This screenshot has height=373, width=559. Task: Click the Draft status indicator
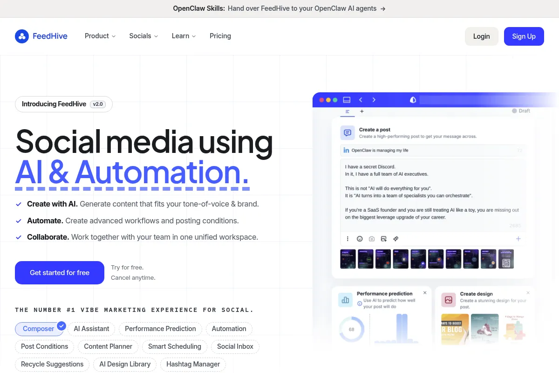pos(521,111)
